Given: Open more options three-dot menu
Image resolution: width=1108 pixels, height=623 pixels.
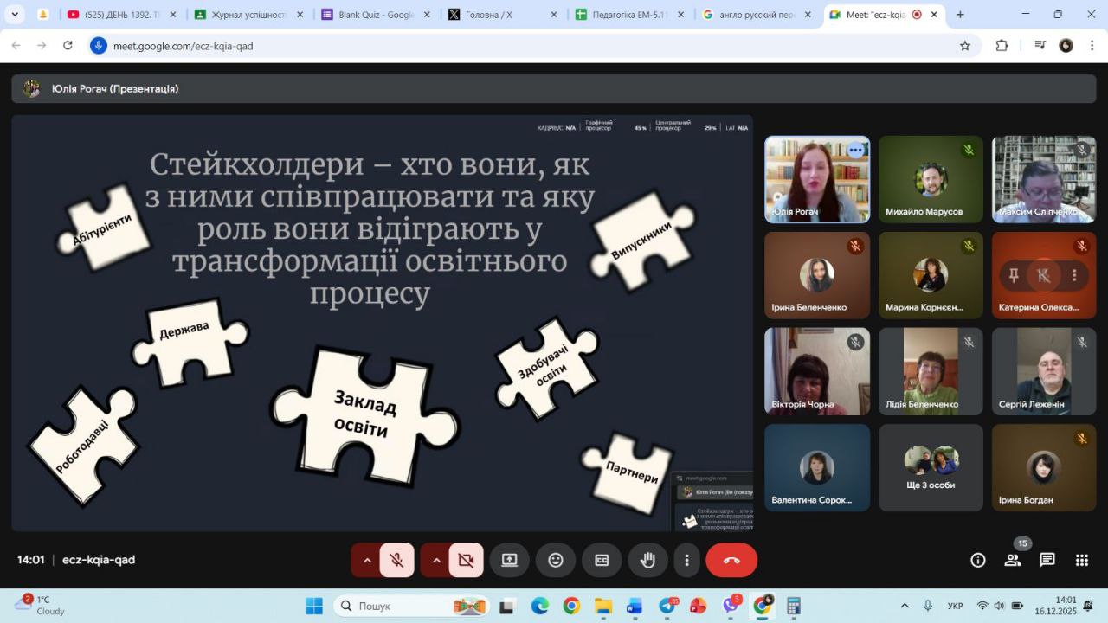Looking at the screenshot, I should click(686, 561).
